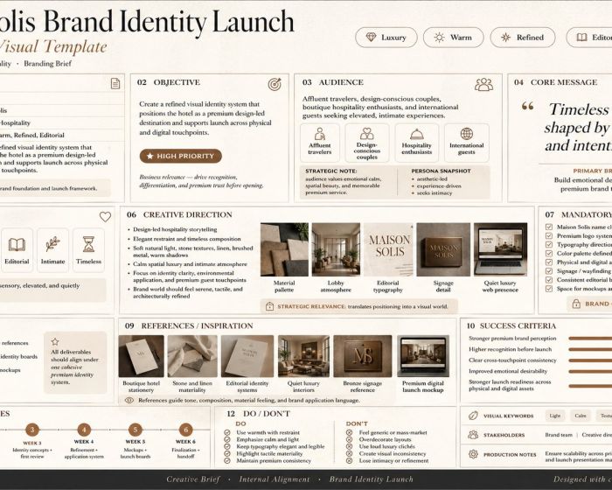
Task: Click the International guests globe icon
Action: (x=466, y=133)
